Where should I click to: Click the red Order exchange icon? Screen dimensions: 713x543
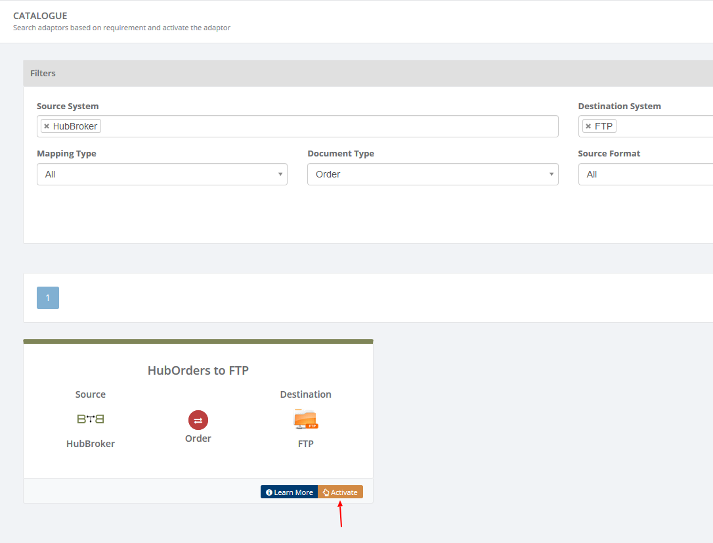[198, 420]
